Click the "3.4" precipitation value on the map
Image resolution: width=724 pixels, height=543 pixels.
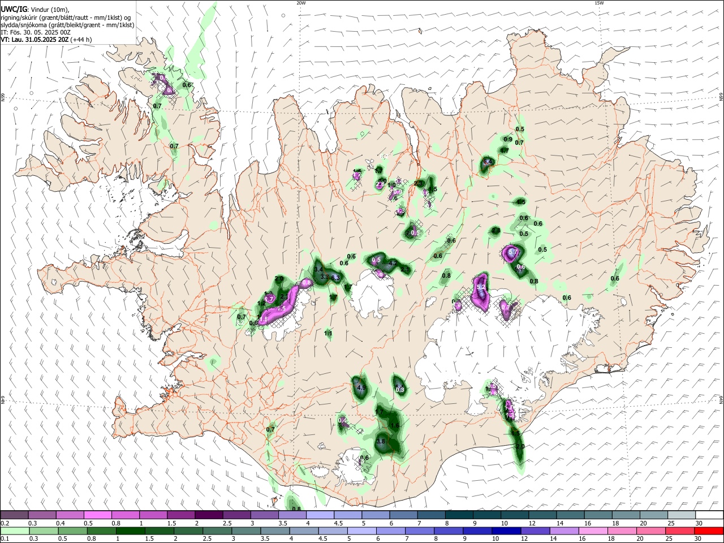pos(319,270)
